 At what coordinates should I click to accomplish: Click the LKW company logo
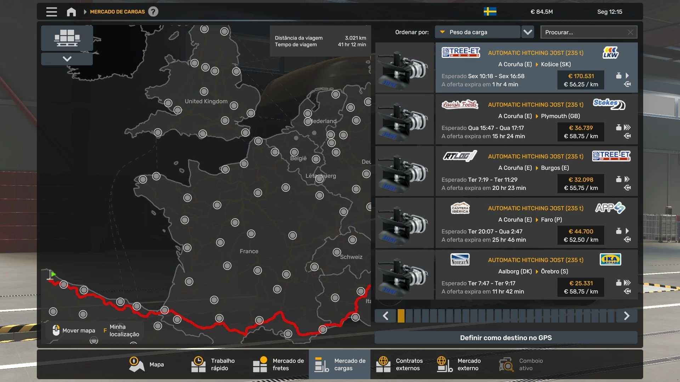pos(611,52)
